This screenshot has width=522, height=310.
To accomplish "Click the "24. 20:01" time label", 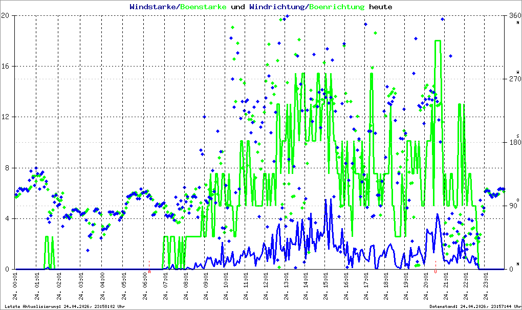I will click(426, 286).
